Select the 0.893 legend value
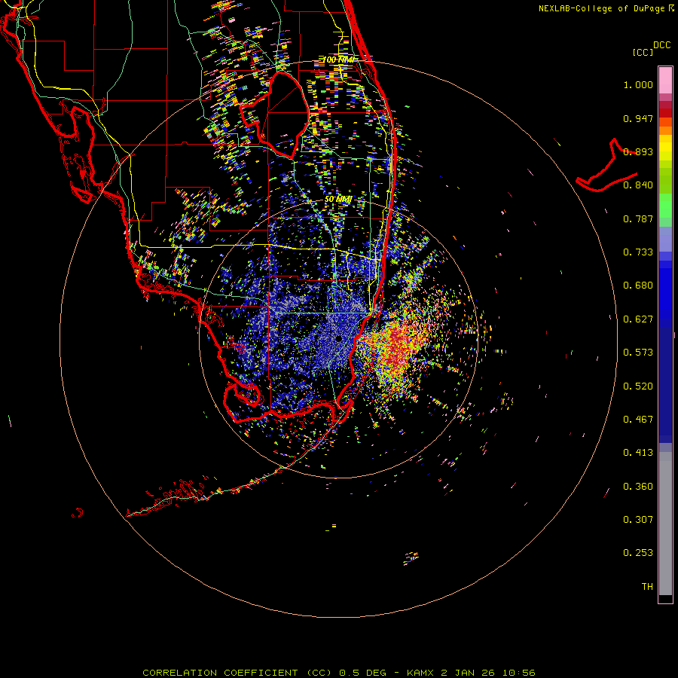The width and height of the screenshot is (678, 678). click(x=638, y=151)
